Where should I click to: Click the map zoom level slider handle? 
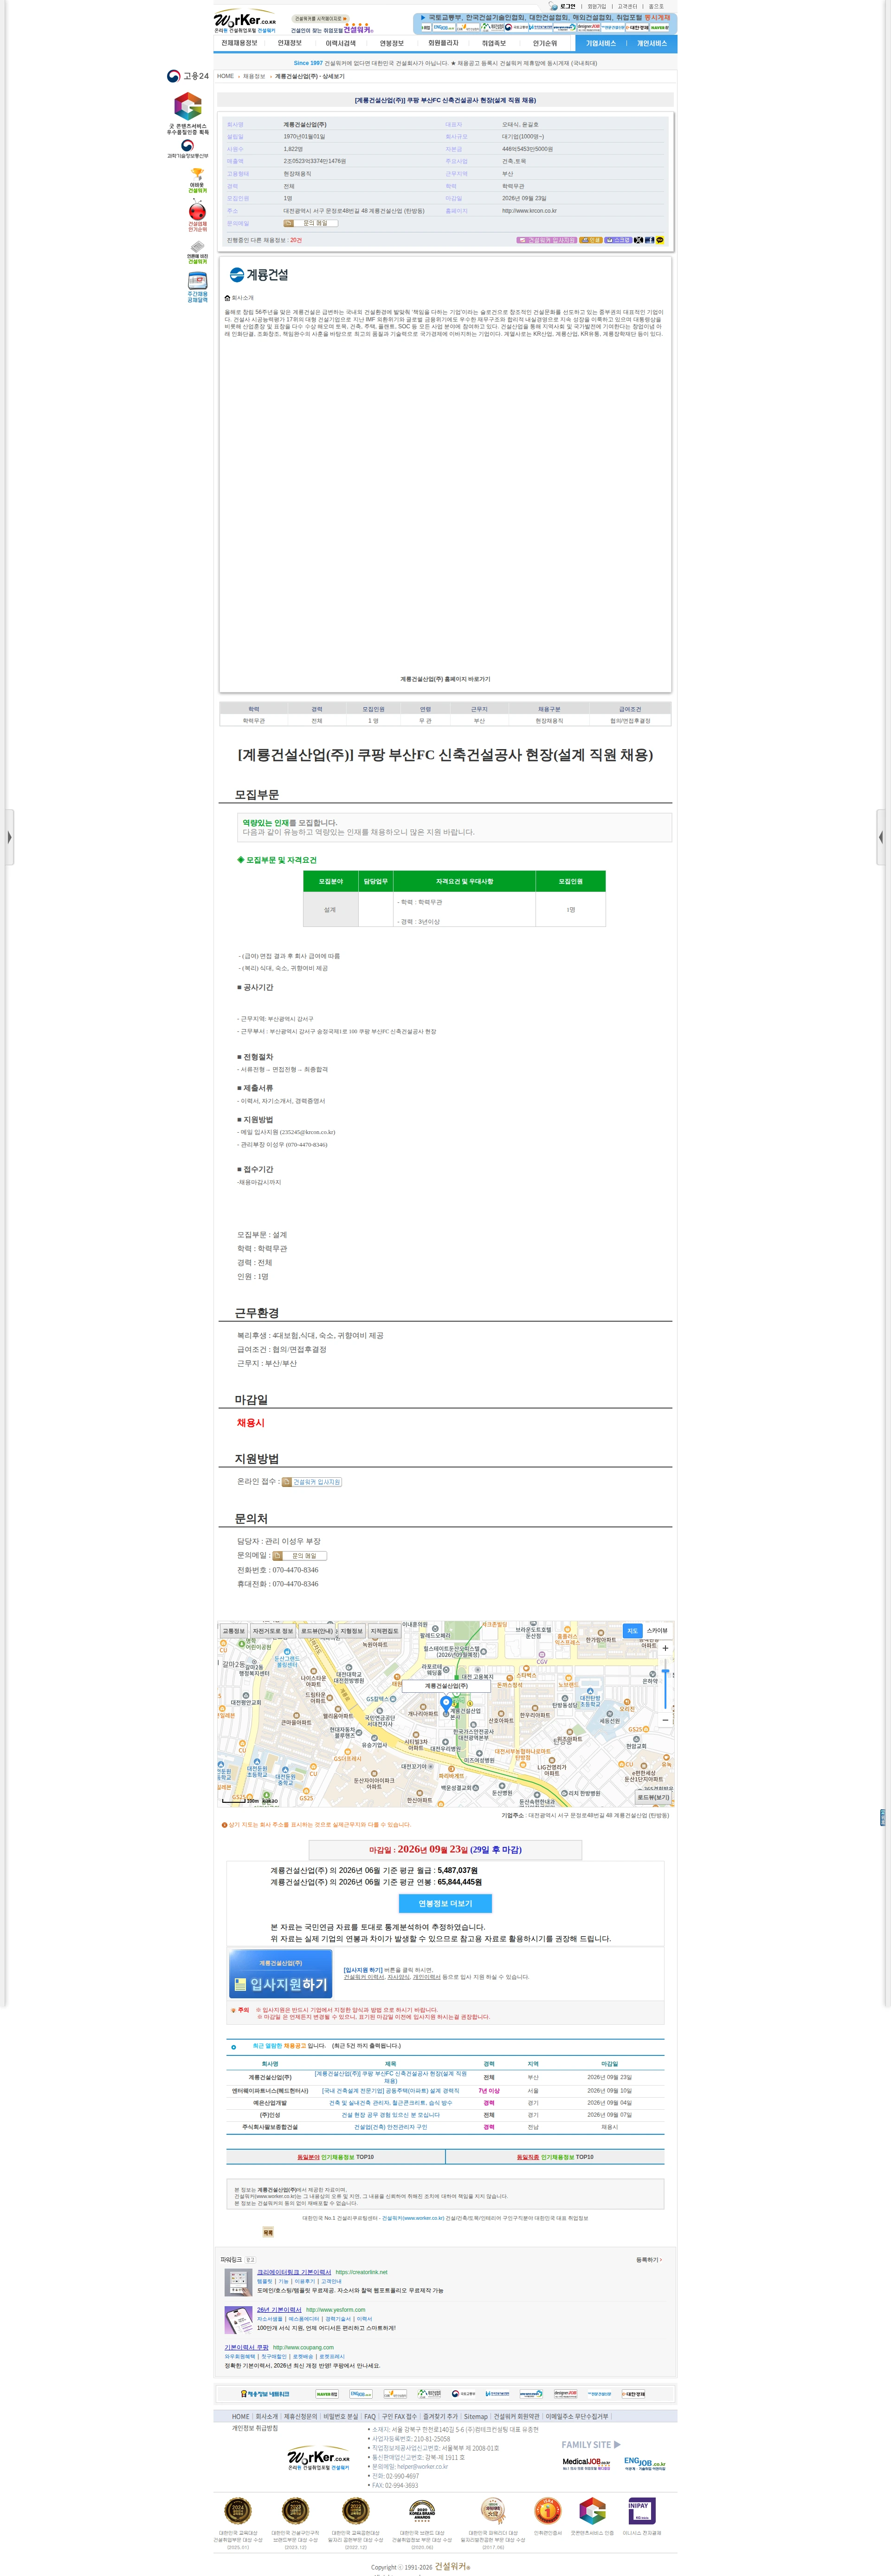pyautogui.click(x=665, y=1671)
